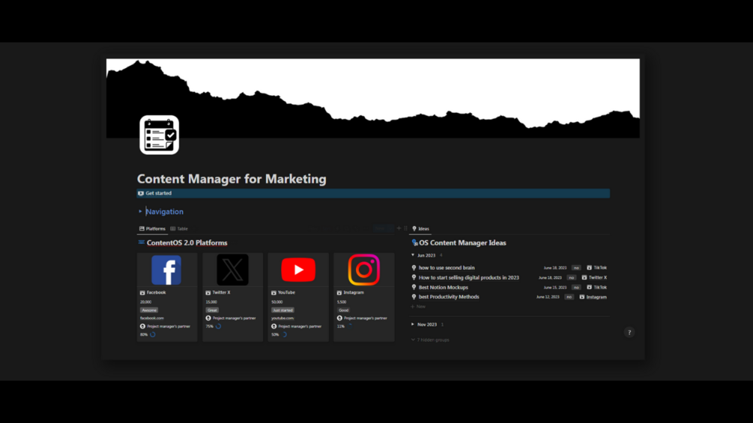Click the page icon next to Facebook card title

[x=142, y=293]
